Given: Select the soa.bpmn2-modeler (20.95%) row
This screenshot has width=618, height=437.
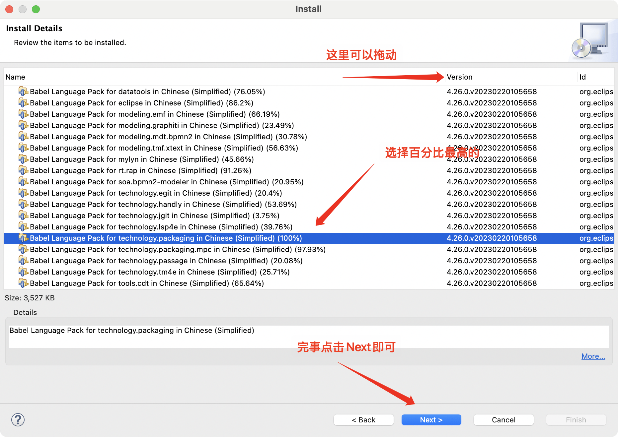Looking at the screenshot, I should click(x=309, y=182).
